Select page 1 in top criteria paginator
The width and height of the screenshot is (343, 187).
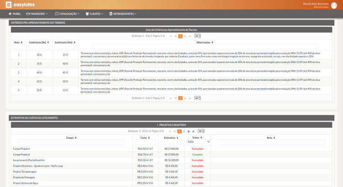180,36
